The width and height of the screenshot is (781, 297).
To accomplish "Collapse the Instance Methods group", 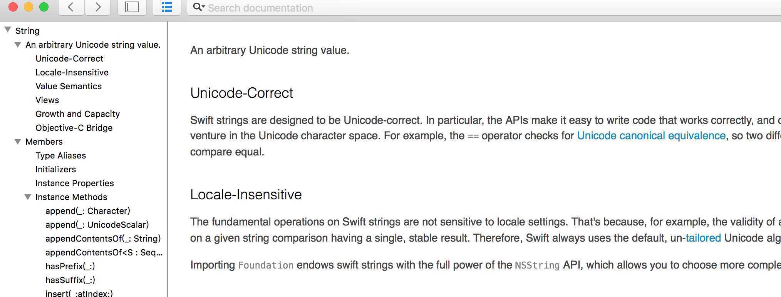I will [x=28, y=197].
